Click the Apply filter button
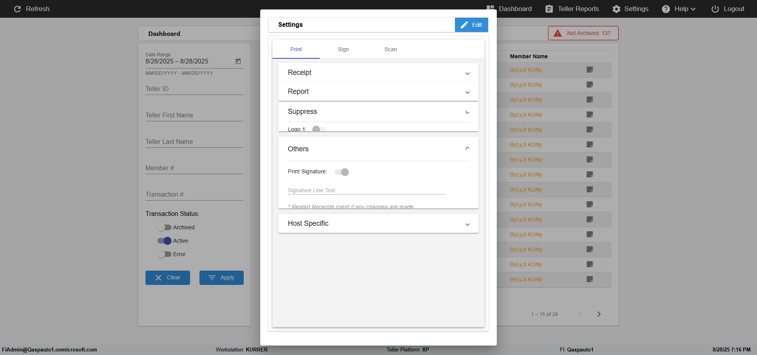The width and height of the screenshot is (757, 355). coord(221,277)
